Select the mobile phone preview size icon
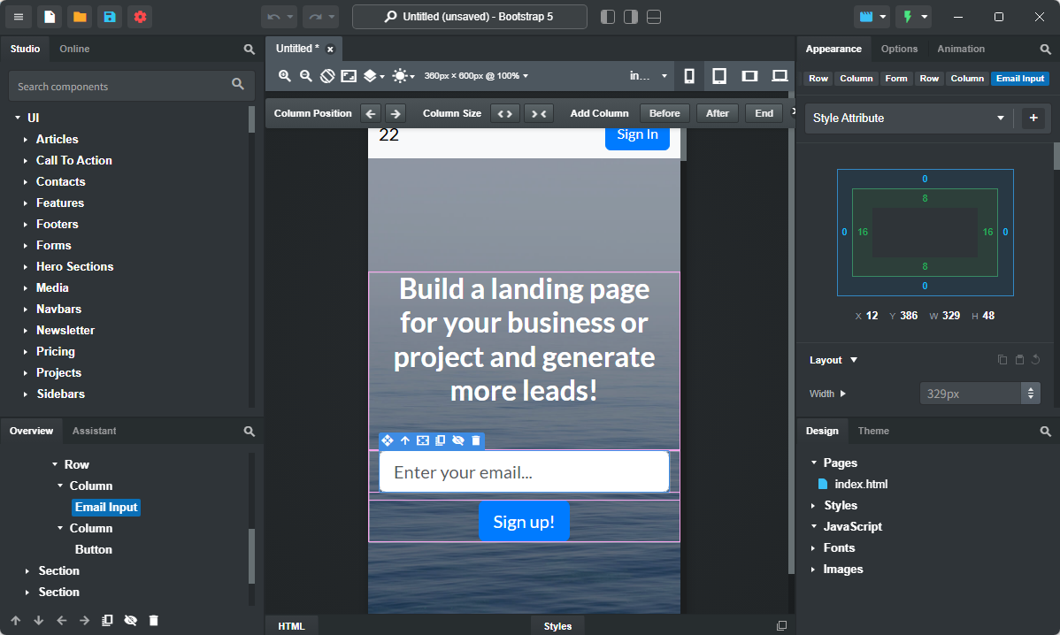 pos(689,76)
